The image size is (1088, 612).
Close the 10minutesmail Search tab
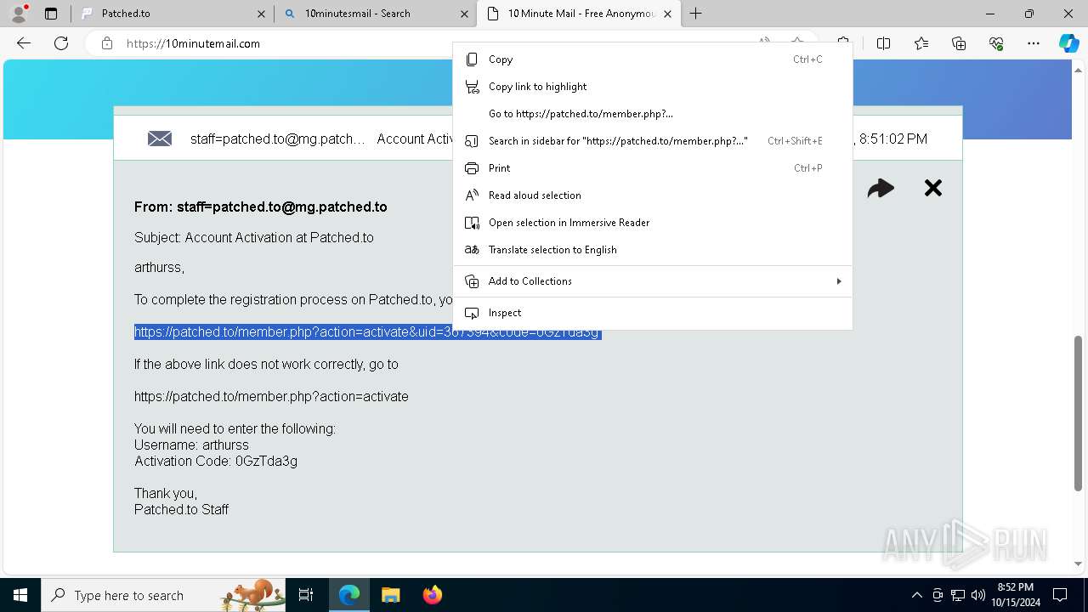[464, 14]
